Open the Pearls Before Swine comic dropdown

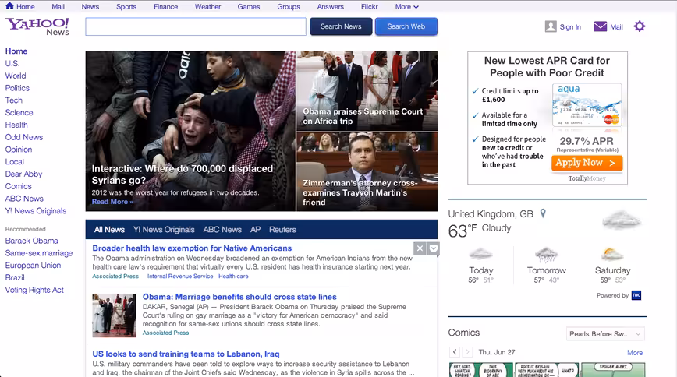605,334
